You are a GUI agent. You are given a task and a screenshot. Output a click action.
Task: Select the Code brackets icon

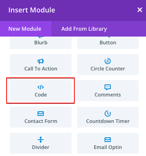point(41,87)
